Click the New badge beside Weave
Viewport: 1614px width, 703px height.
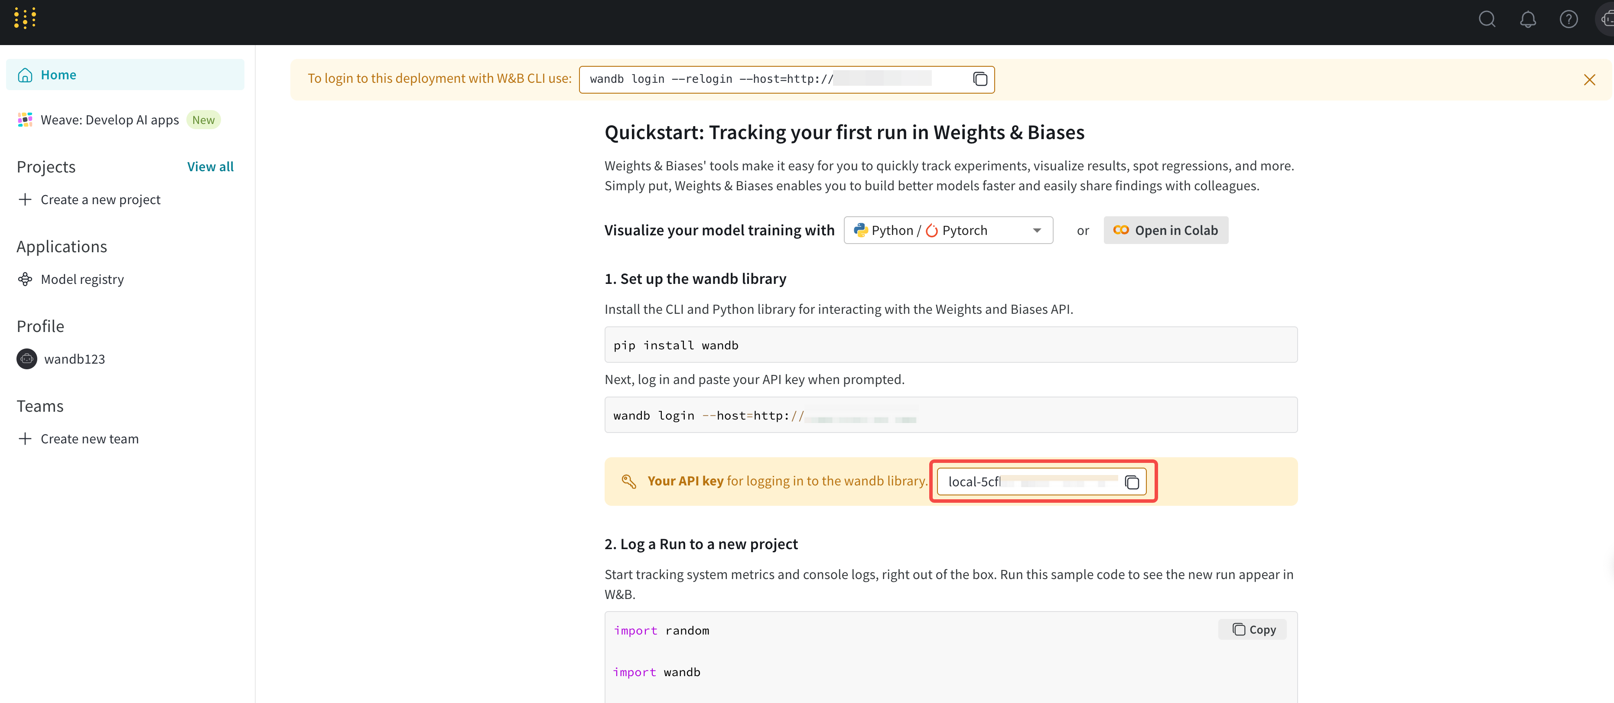pos(204,120)
